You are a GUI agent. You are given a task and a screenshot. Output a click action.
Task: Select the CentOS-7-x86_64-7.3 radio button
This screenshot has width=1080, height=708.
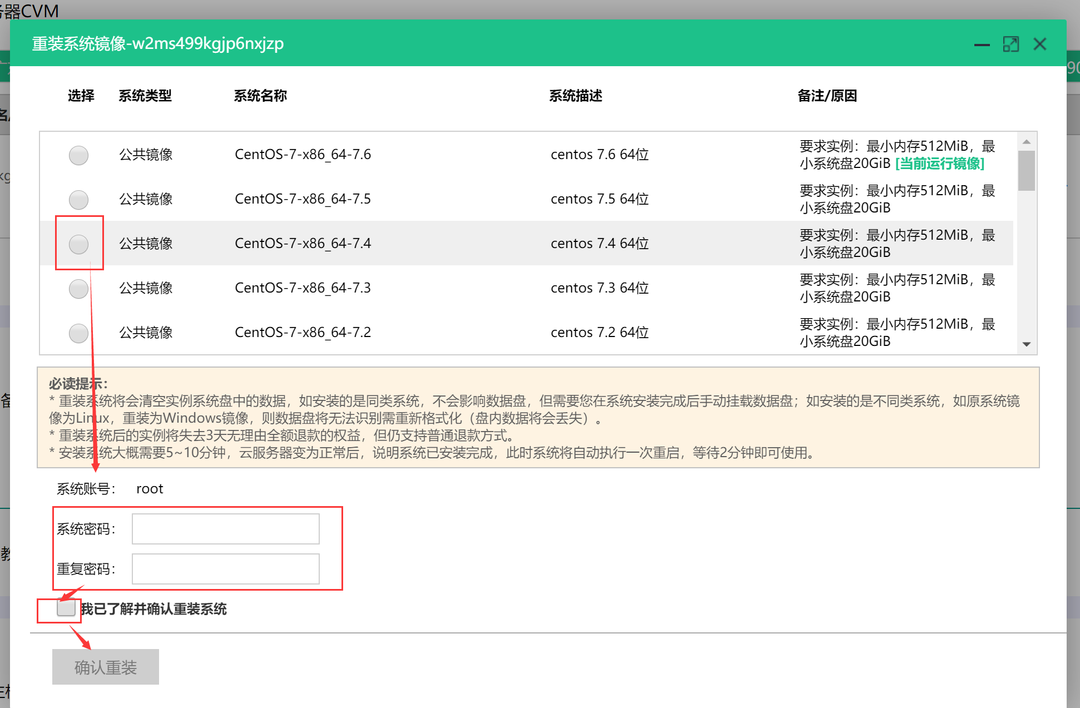coord(78,289)
